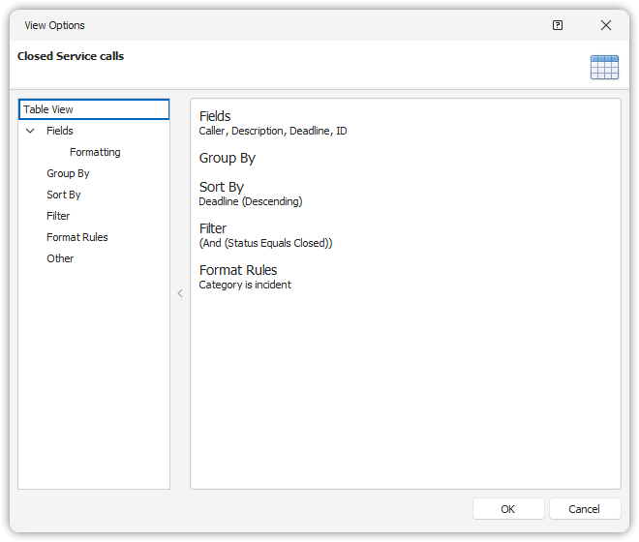Click the Group By summary heading
639x542 pixels.
[x=228, y=158]
